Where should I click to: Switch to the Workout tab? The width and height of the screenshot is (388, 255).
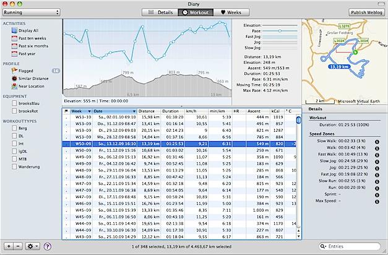coord(196,12)
